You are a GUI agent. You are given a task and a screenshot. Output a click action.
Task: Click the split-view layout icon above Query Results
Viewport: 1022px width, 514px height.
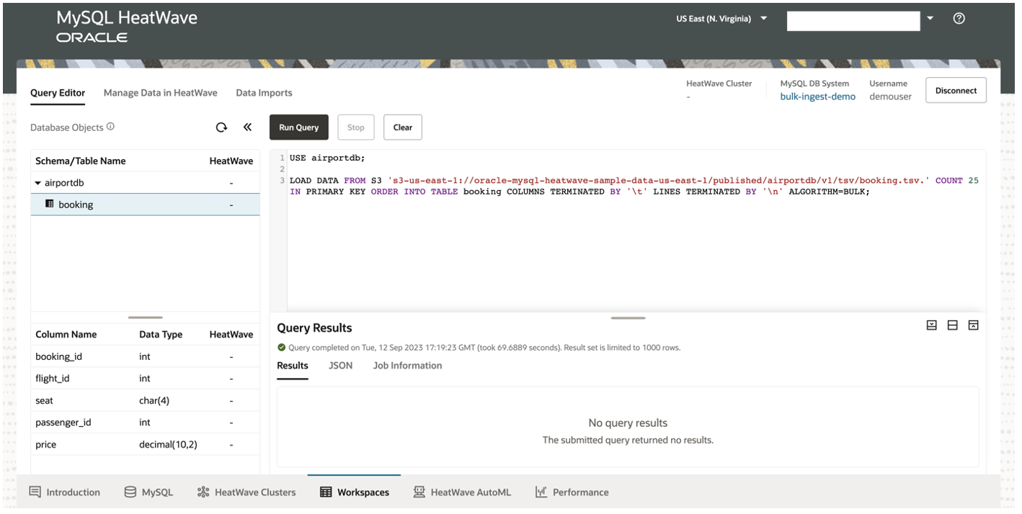(953, 325)
